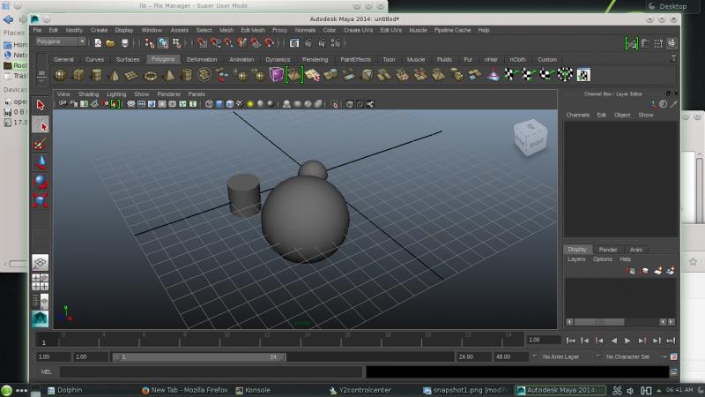This screenshot has width=705, height=397.
Task: Open the Edit Mesh menu
Action: click(x=253, y=30)
